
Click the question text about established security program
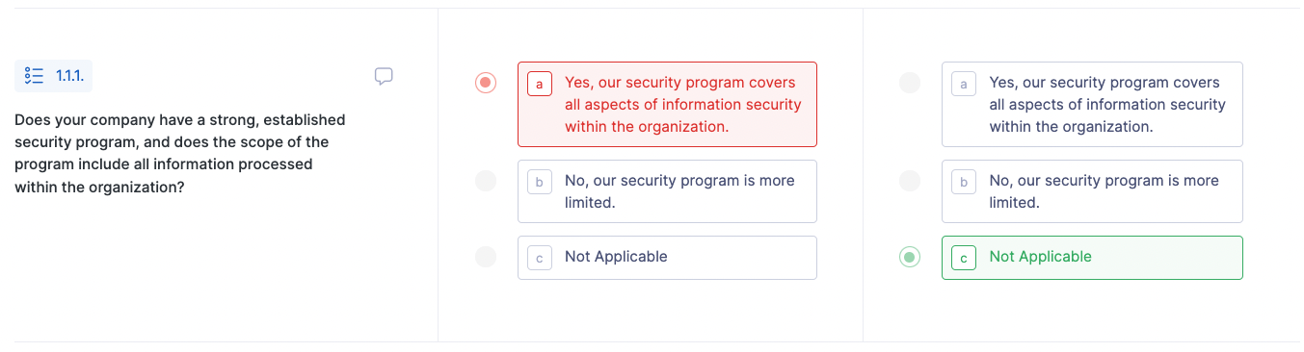pyautogui.click(x=180, y=154)
